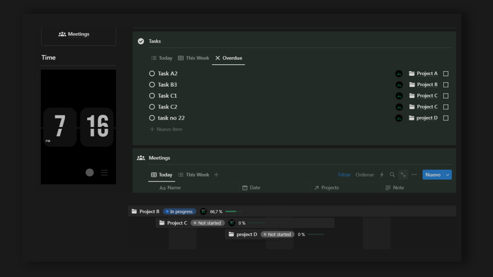Open Task C2 title
493x277 pixels.
click(x=168, y=107)
